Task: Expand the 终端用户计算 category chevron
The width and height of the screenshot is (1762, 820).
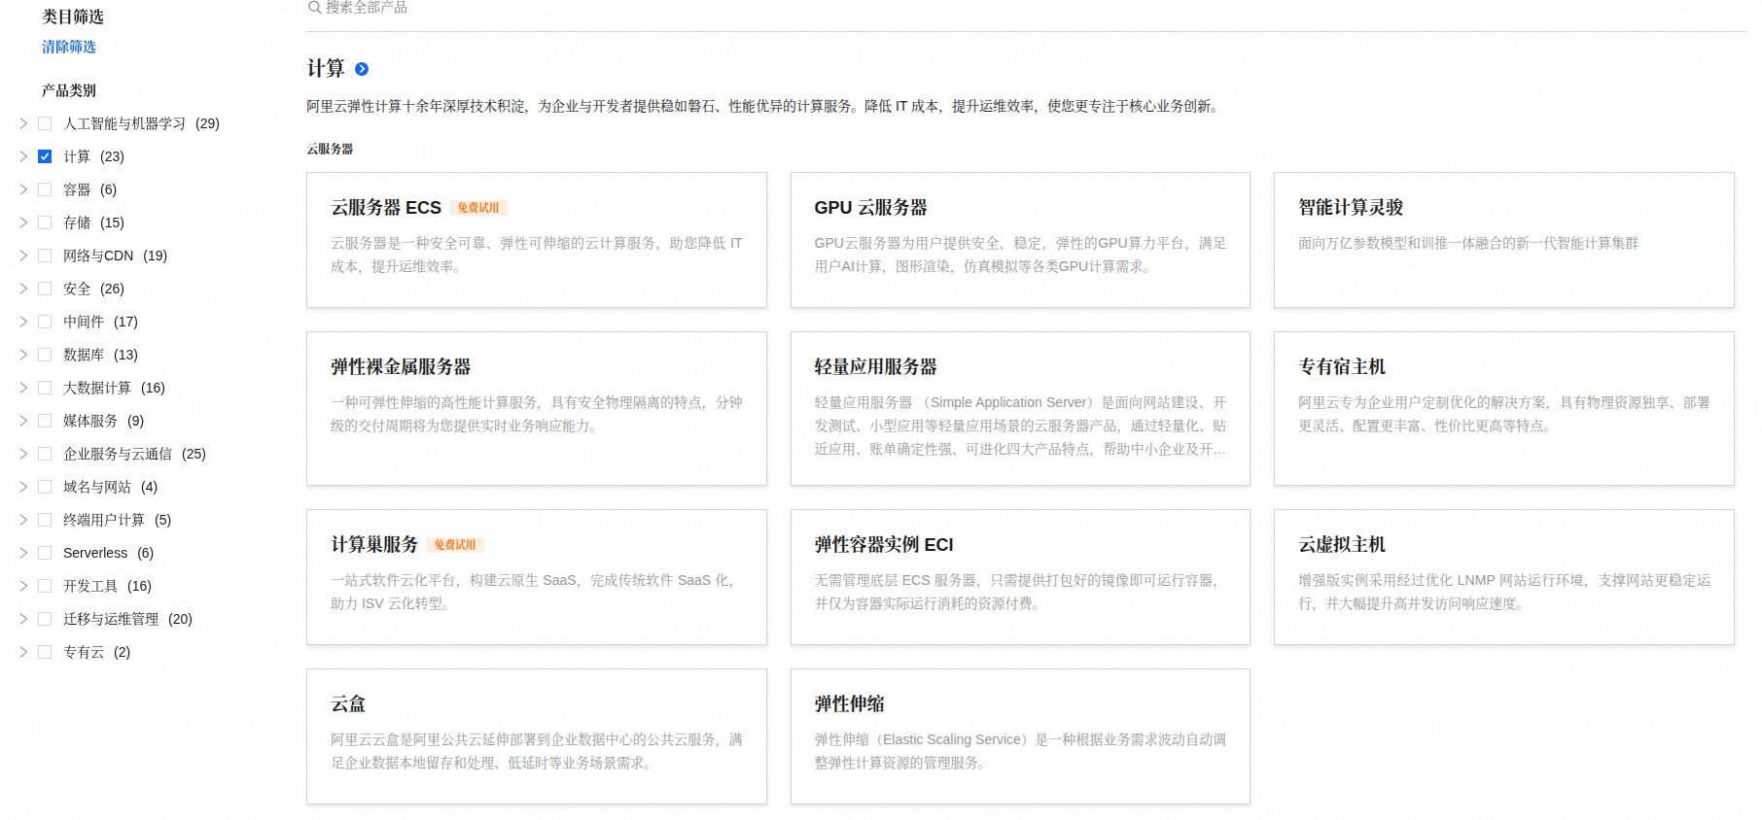Action: pyautogui.click(x=23, y=520)
